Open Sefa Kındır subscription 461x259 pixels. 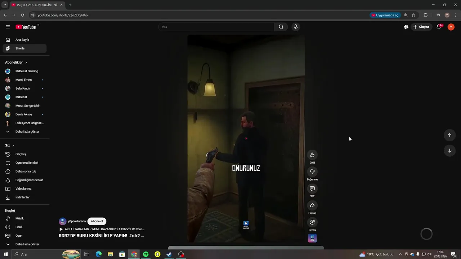[x=24, y=88]
